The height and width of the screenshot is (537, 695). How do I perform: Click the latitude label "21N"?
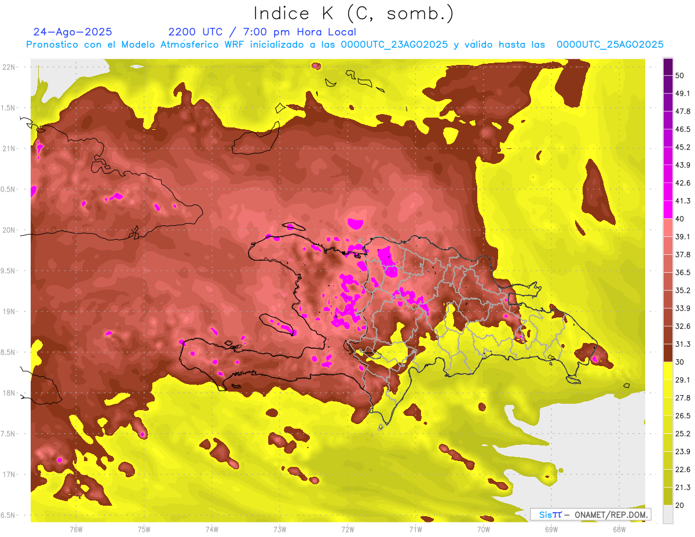[9, 149]
